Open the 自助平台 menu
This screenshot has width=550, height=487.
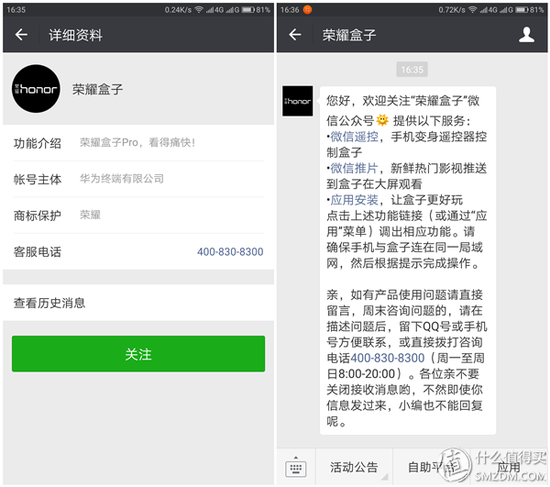431,467
